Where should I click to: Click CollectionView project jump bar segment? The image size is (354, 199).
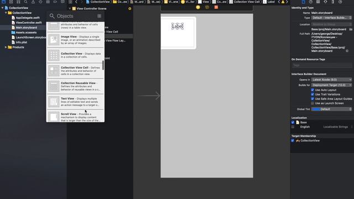[x=98, y=2]
